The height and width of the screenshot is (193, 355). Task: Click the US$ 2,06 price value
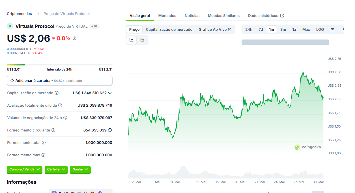pos(29,38)
